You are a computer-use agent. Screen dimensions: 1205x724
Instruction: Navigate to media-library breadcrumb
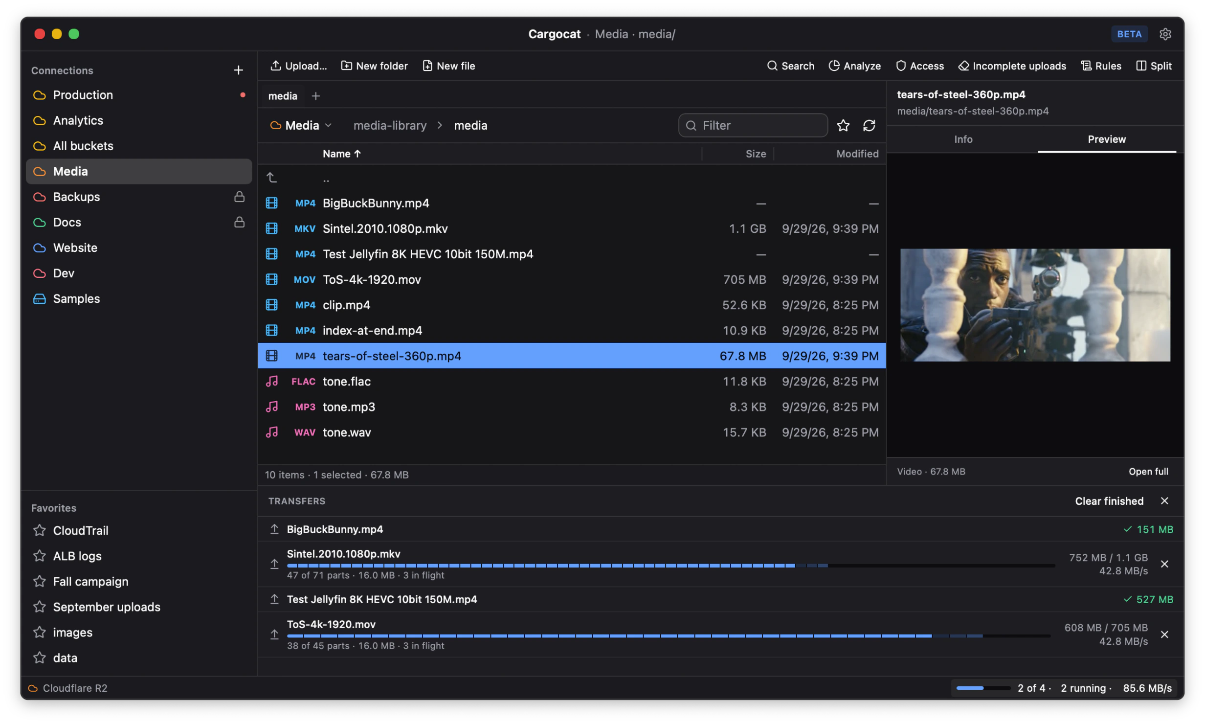point(390,126)
